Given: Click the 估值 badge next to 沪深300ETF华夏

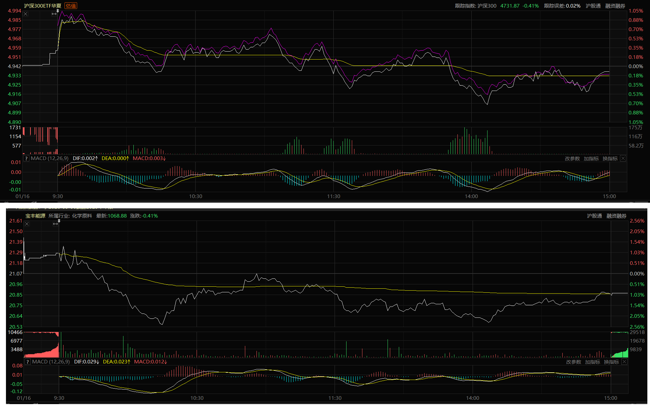Looking at the screenshot, I should click(x=71, y=6).
